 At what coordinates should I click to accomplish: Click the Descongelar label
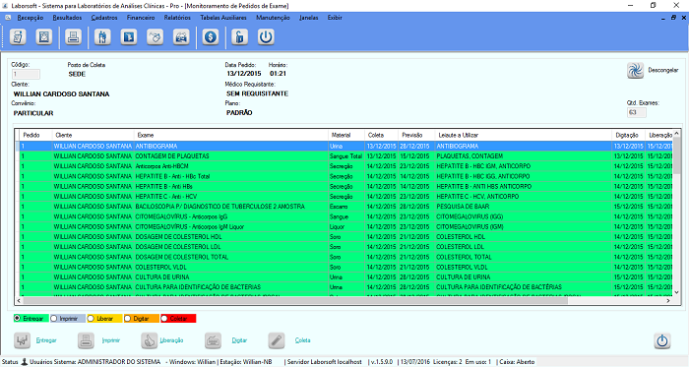[663, 70]
